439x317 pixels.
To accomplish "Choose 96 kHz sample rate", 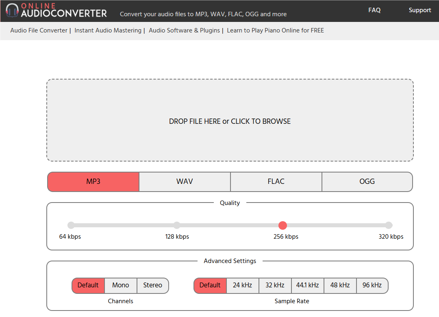I will 372,285.
